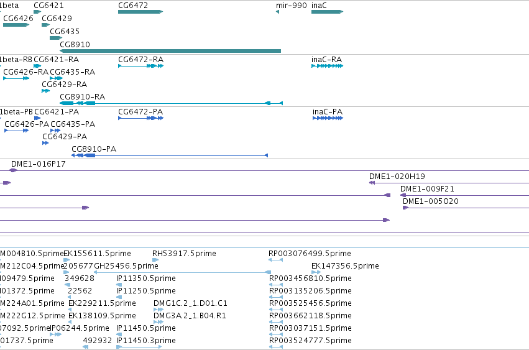Click the IP11450.3prime EST label
The width and height of the screenshot is (529, 350).
tap(146, 341)
